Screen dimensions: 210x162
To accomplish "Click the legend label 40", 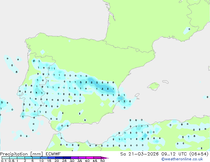I will (87, 161).
